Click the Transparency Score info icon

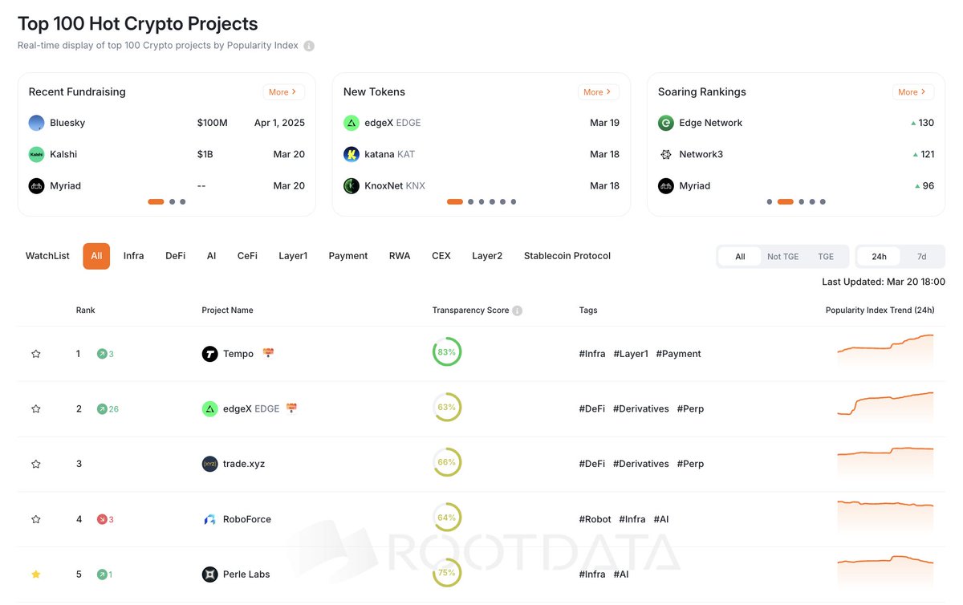pos(516,310)
